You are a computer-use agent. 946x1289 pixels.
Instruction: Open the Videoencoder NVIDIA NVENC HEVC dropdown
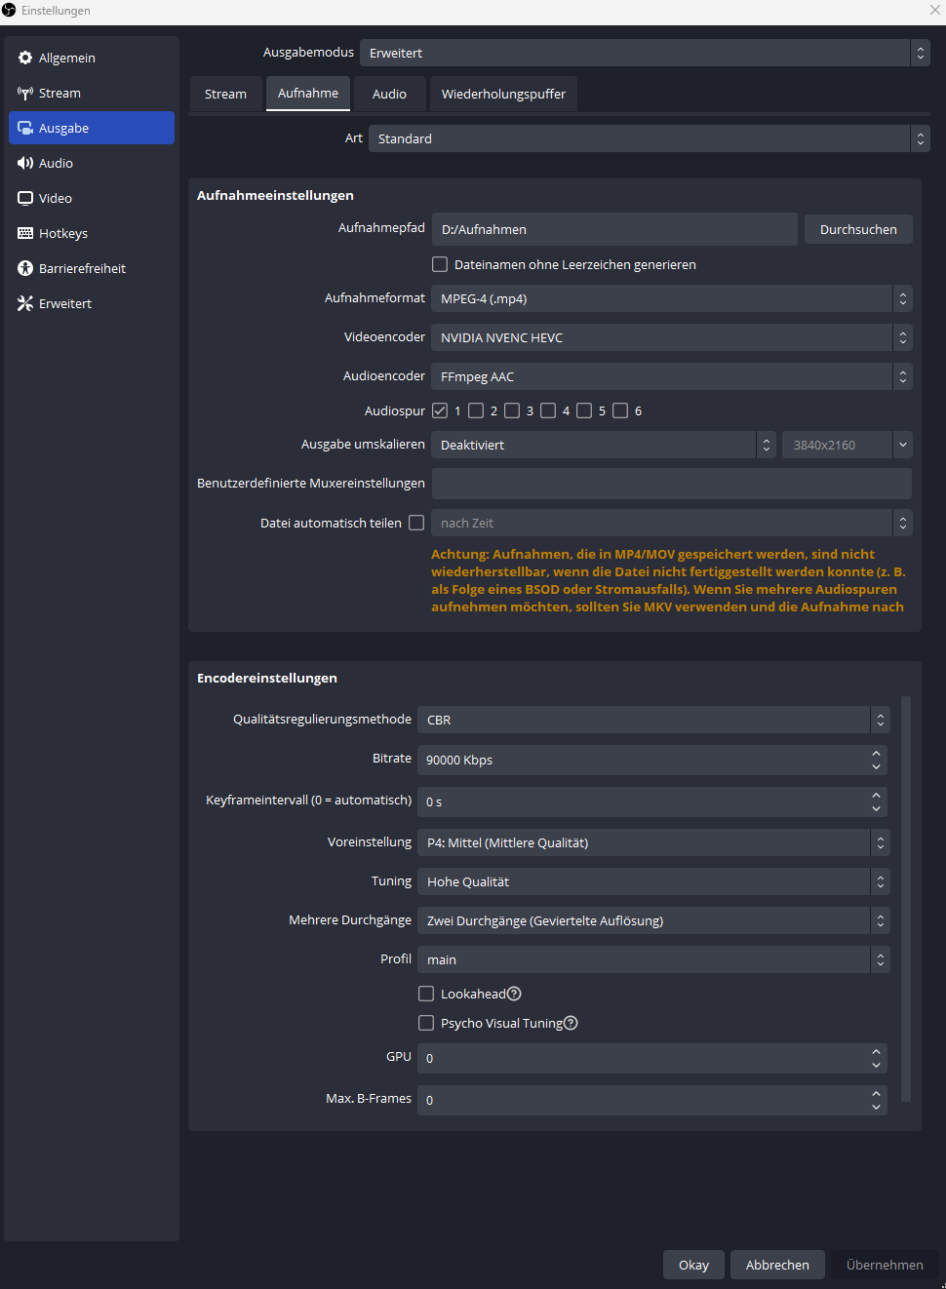[x=671, y=337]
